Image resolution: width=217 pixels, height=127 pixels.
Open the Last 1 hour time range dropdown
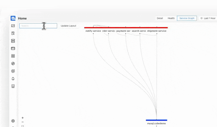[208, 18]
